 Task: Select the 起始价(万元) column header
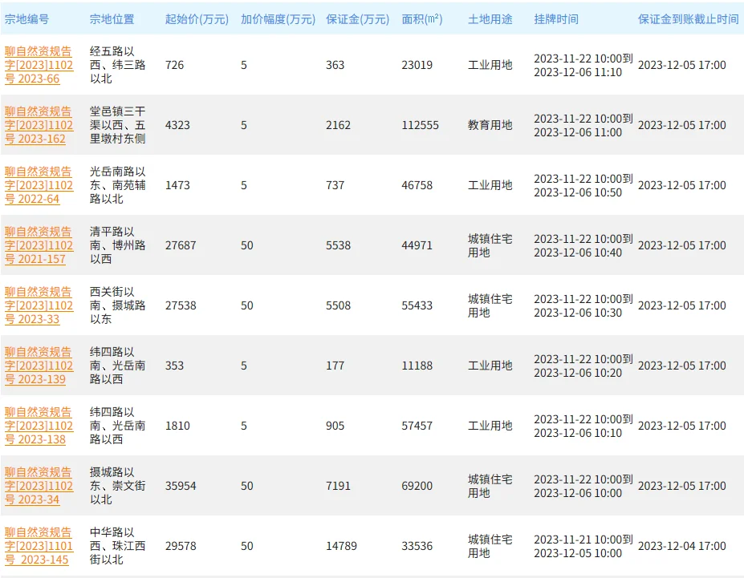196,18
